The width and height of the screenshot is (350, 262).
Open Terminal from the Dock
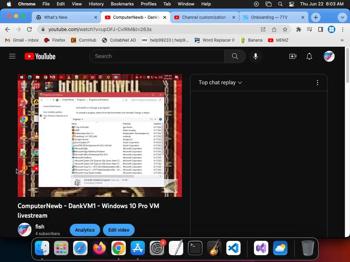195,248
